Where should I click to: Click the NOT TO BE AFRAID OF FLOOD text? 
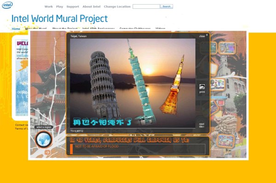97,146
